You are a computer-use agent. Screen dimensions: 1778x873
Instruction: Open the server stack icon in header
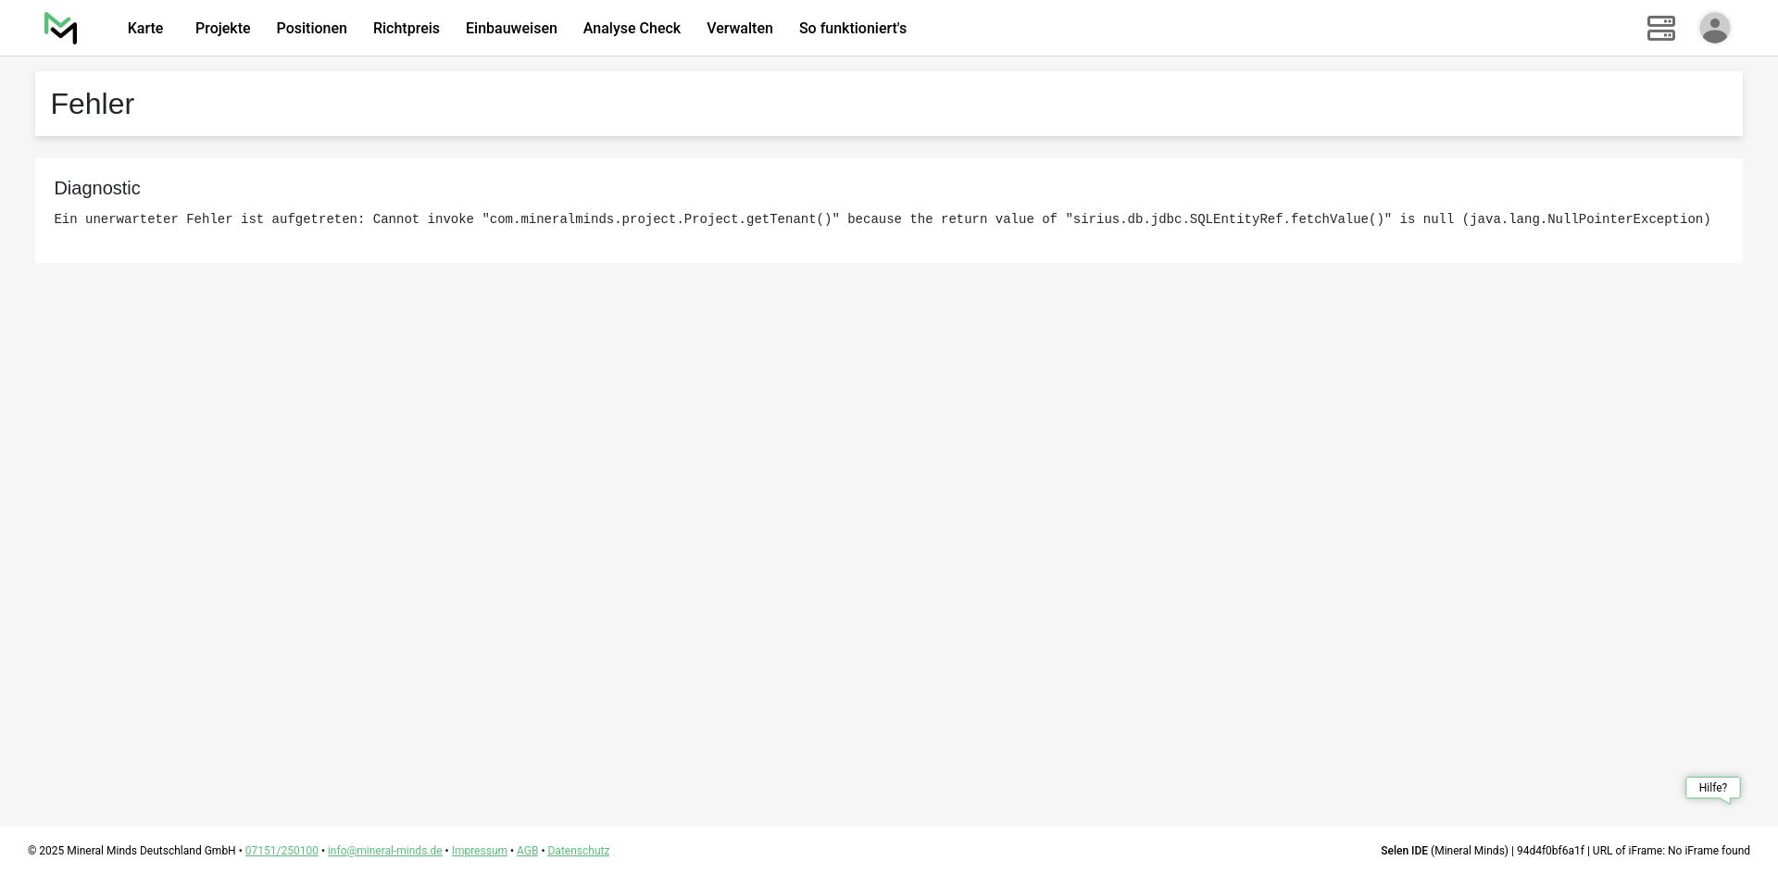pos(1660,29)
